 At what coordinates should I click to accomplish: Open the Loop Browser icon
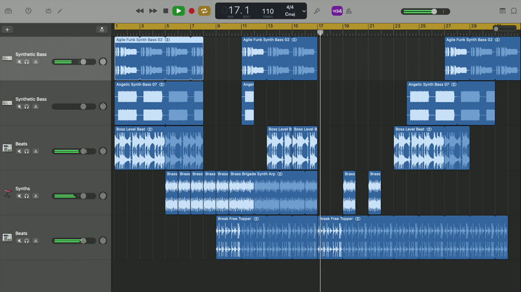coord(514,11)
